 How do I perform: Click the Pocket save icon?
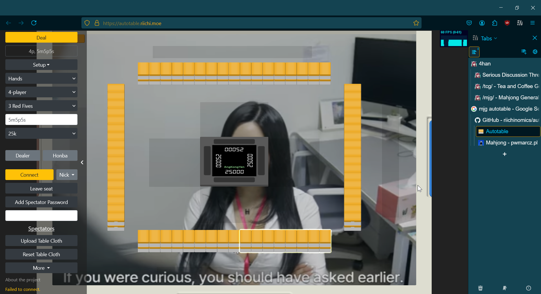tap(469, 23)
